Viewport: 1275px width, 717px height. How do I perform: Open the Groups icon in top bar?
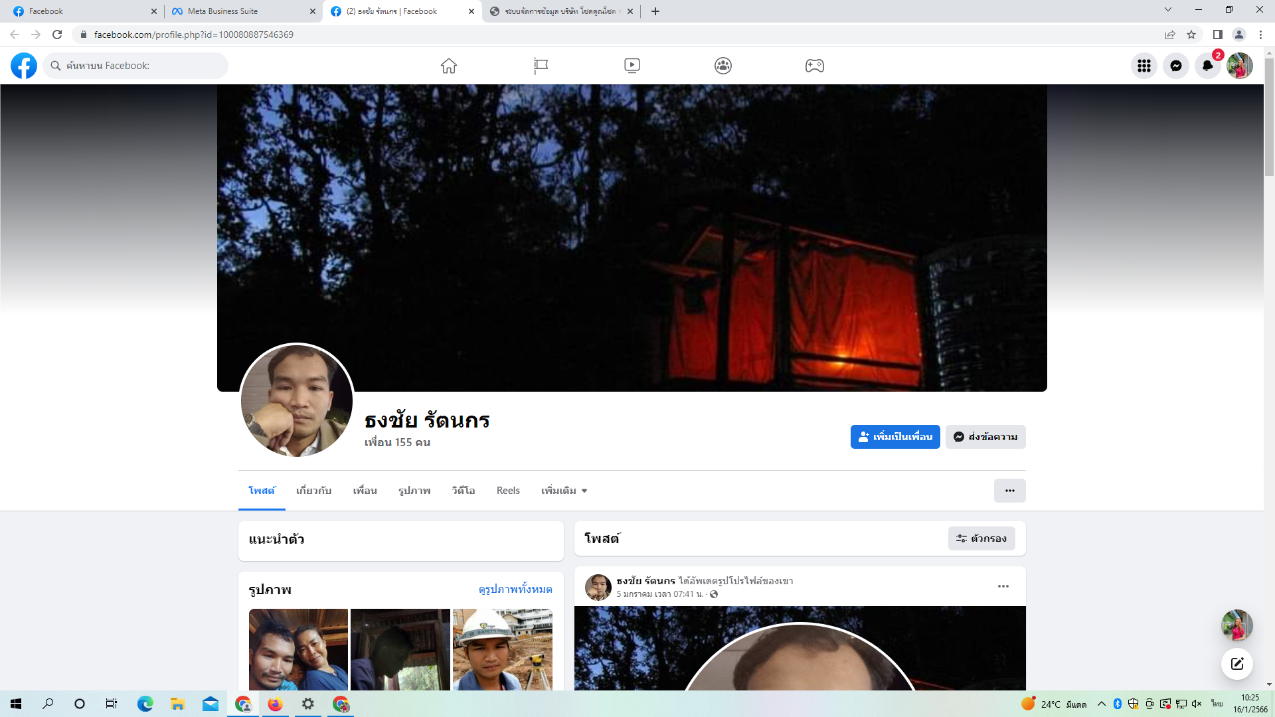722,66
